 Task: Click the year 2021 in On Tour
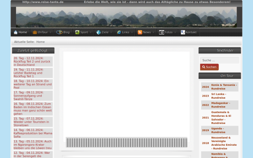coord(205,118)
